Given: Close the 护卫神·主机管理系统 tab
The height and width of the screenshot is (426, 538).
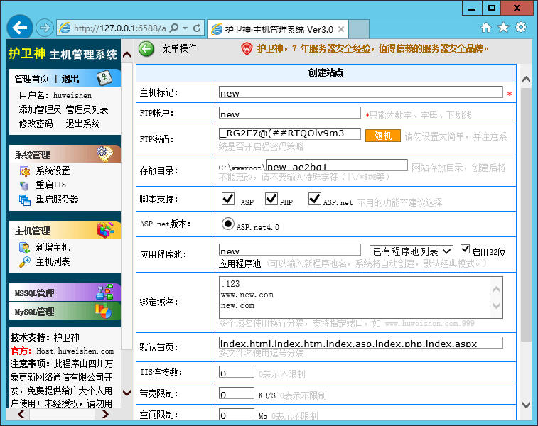Looking at the screenshot, I should click(341, 30).
